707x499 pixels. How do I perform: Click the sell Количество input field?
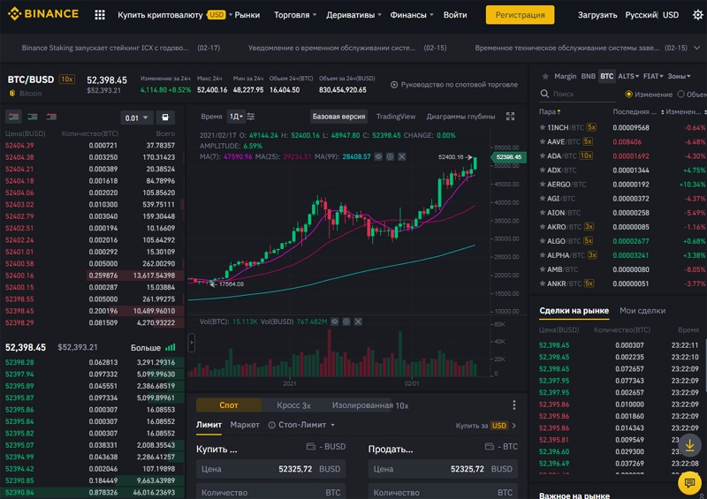click(443, 492)
